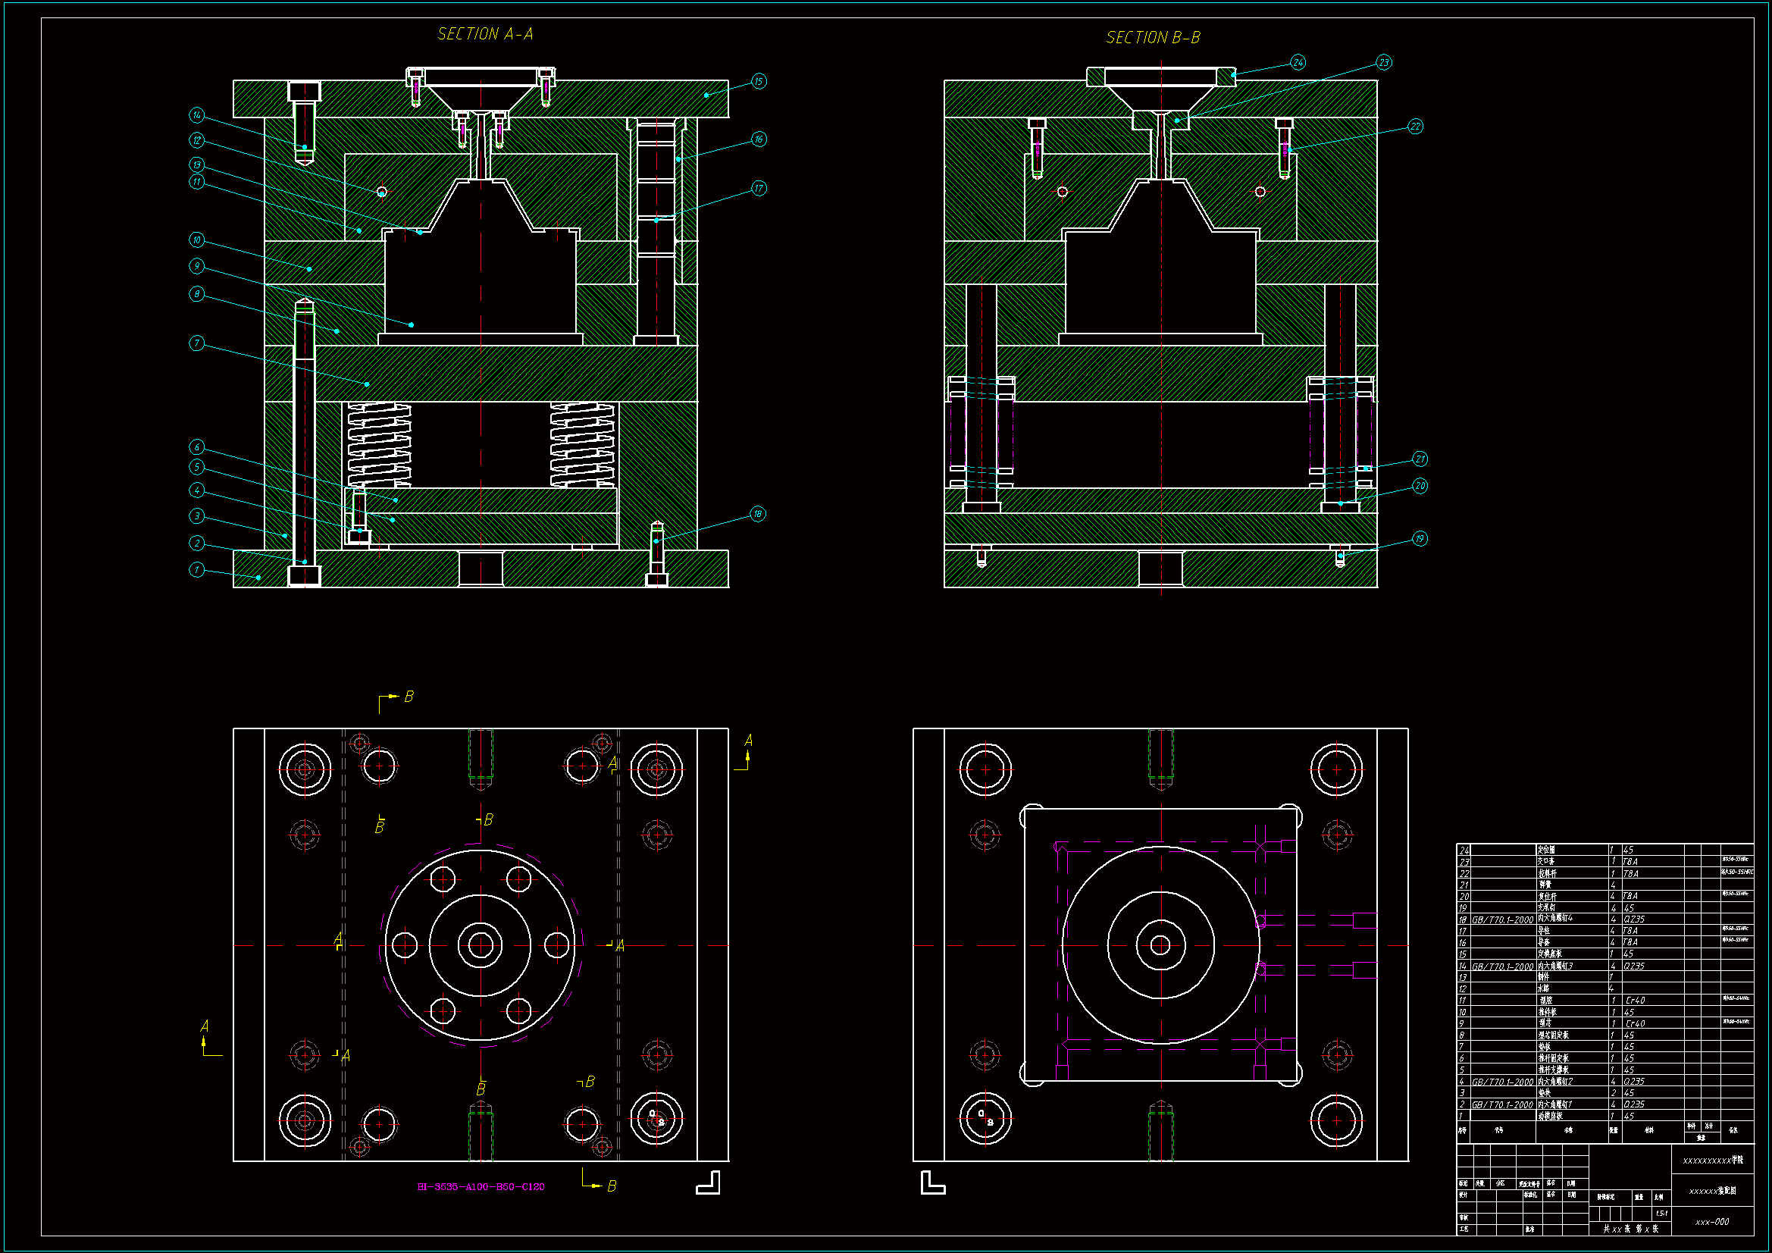Click the number 1 part balloon
Image resolution: width=1772 pixels, height=1253 pixels.
tap(197, 570)
